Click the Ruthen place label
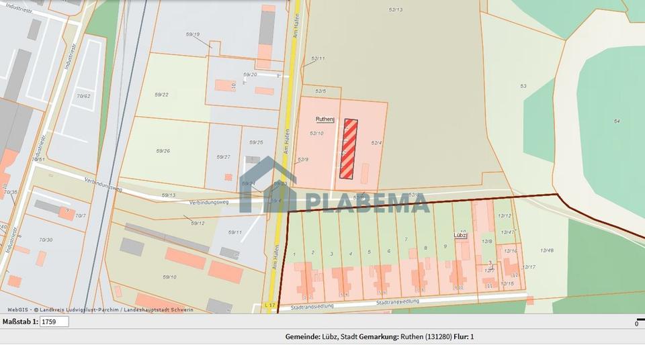The image size is (645, 345). pos(326,119)
